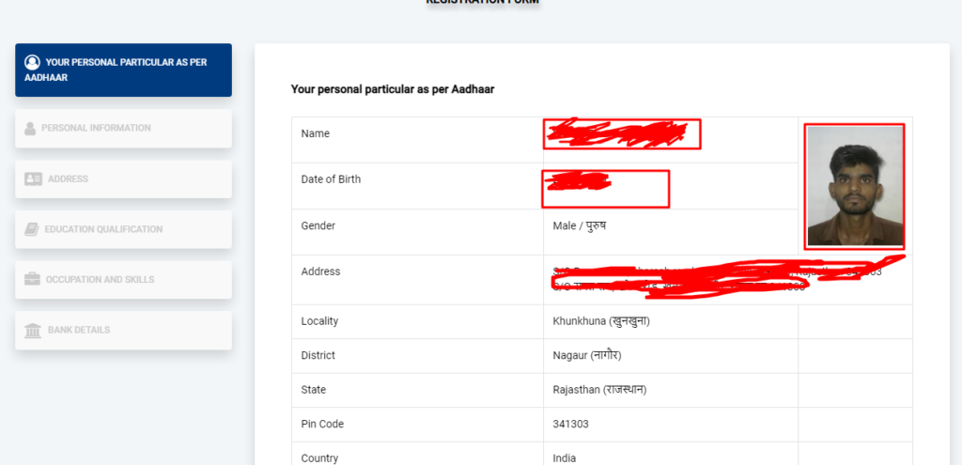Click the Country value India
962x465 pixels.
point(565,458)
